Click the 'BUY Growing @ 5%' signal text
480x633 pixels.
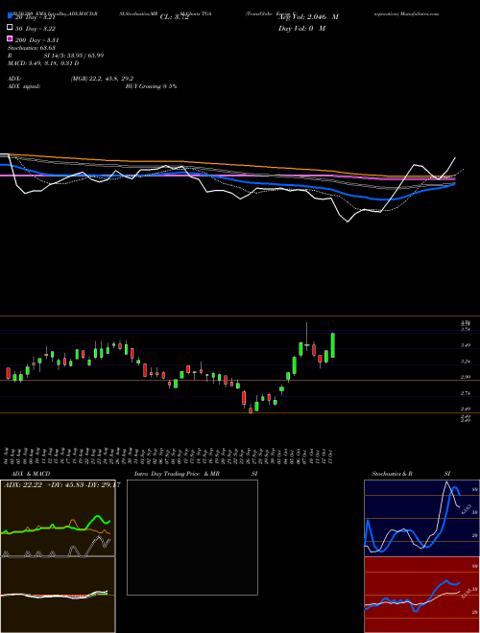point(151,86)
